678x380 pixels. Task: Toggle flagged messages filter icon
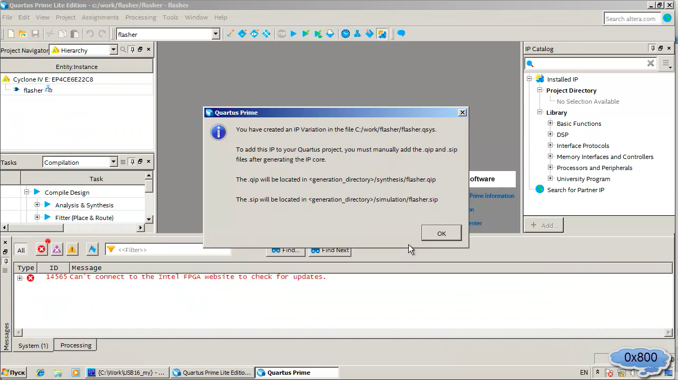[92, 249]
